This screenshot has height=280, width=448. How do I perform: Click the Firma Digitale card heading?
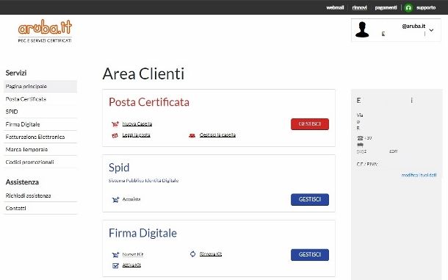[x=142, y=233]
